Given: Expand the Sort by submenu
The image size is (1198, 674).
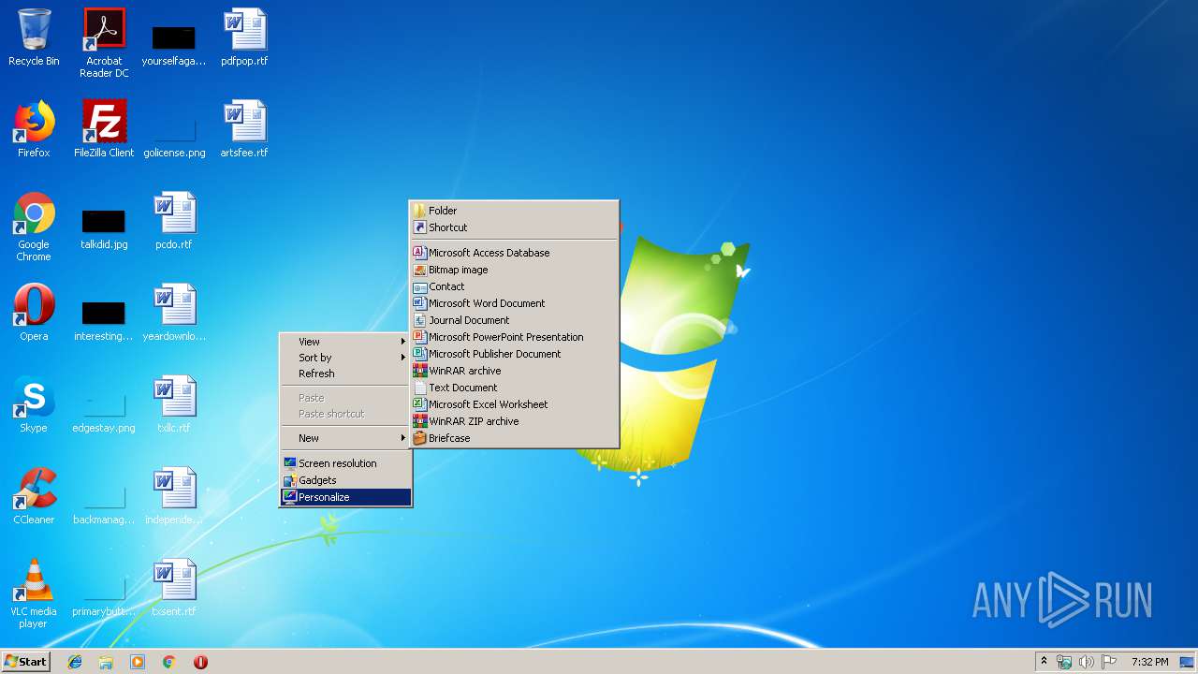Looking at the screenshot, I should pyautogui.click(x=346, y=358).
